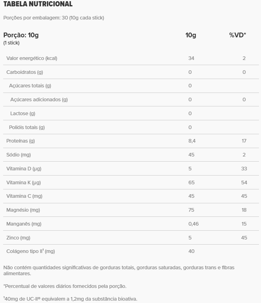Select the Porção: 10g header label
This screenshot has height=303, width=261.
point(21,35)
